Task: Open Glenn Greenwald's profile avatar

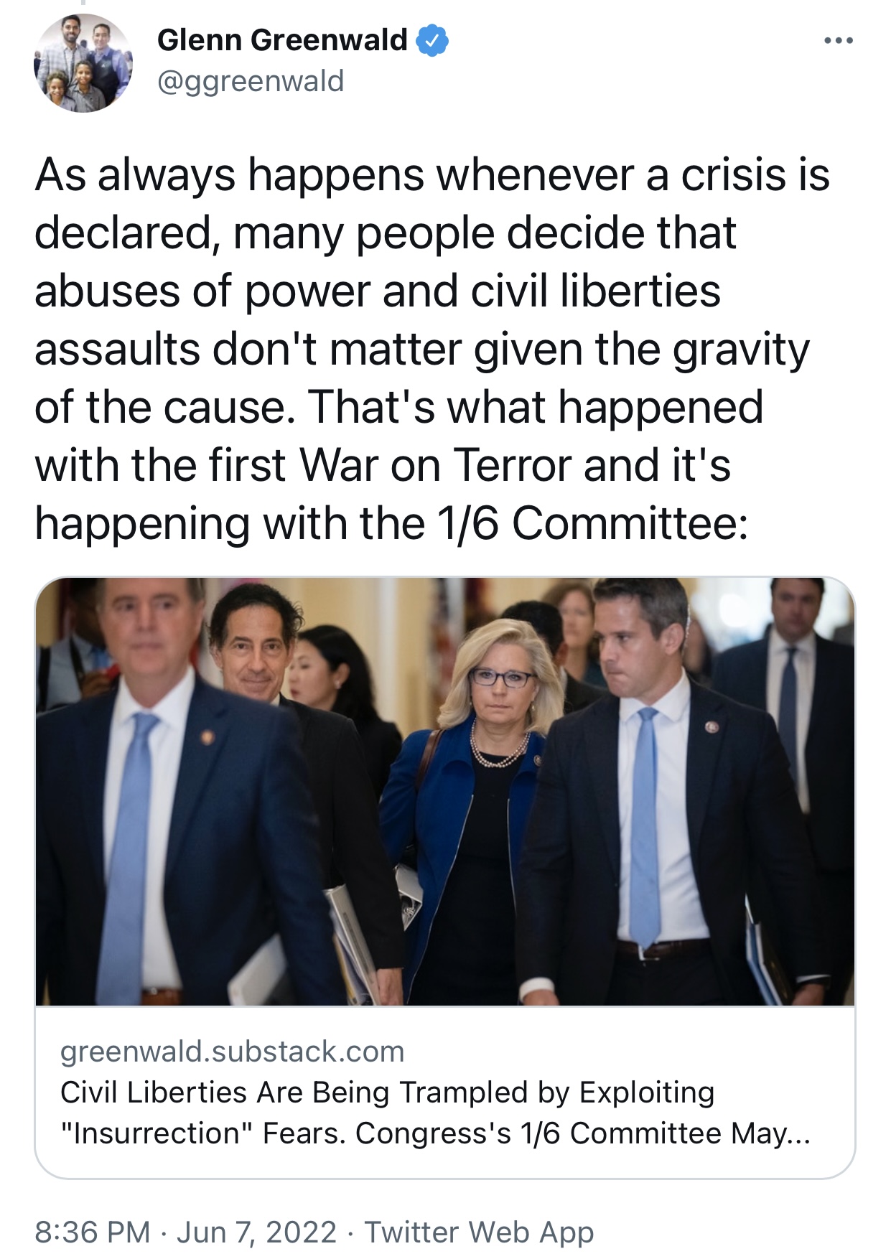Action: (83, 62)
